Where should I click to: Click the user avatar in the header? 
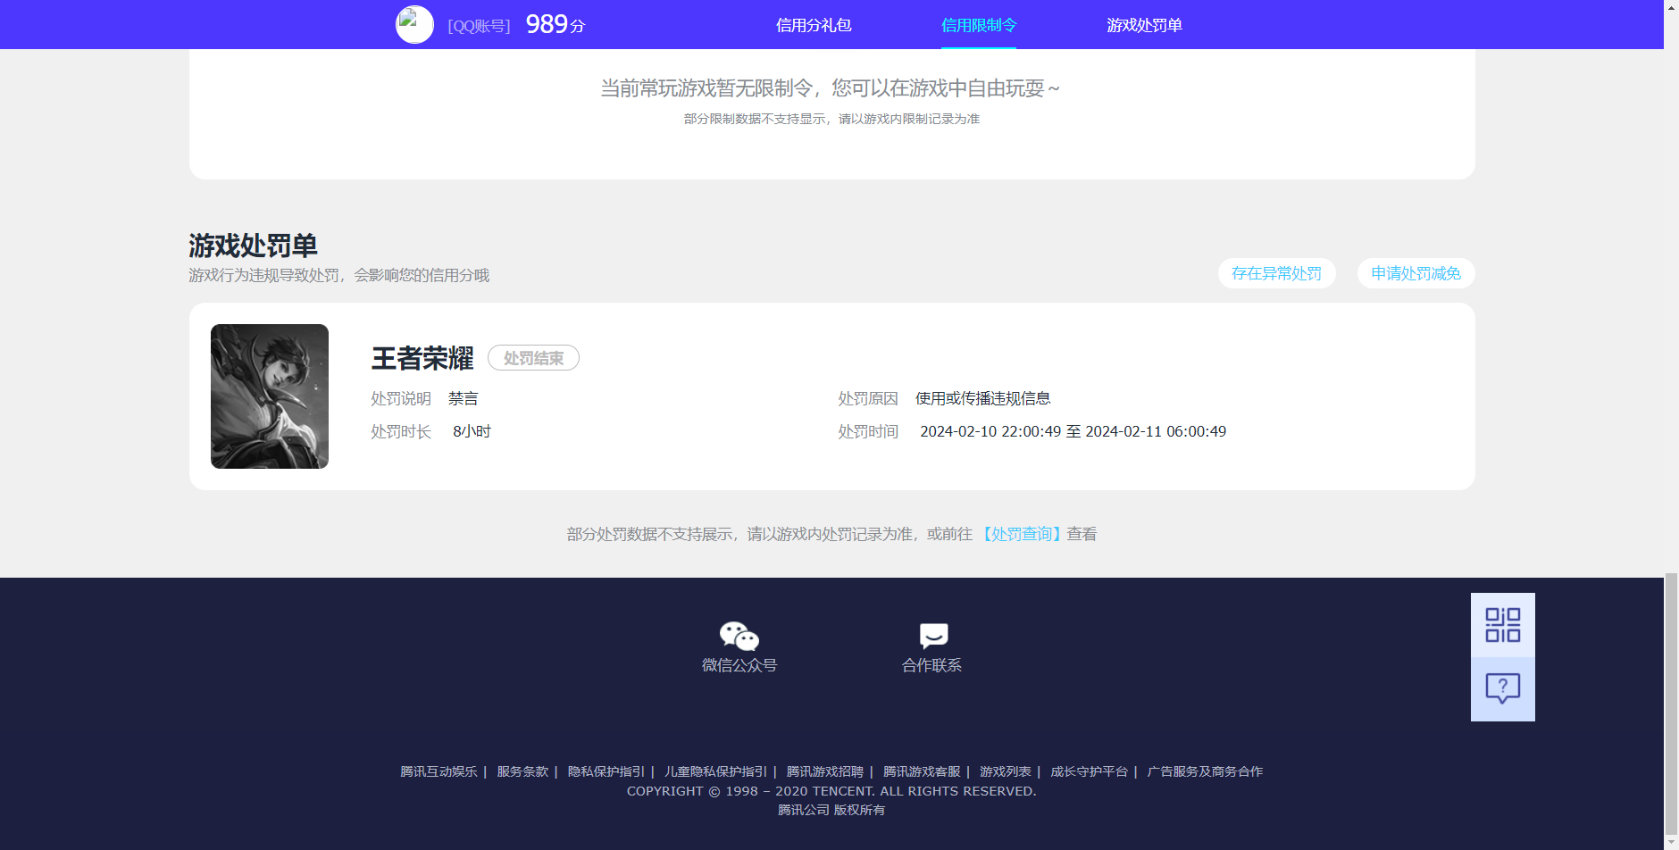[414, 25]
